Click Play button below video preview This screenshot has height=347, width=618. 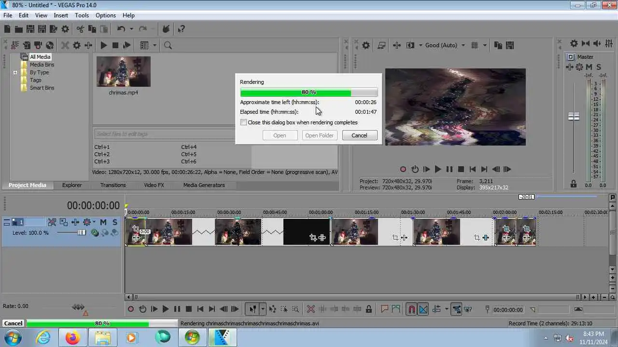(x=438, y=169)
